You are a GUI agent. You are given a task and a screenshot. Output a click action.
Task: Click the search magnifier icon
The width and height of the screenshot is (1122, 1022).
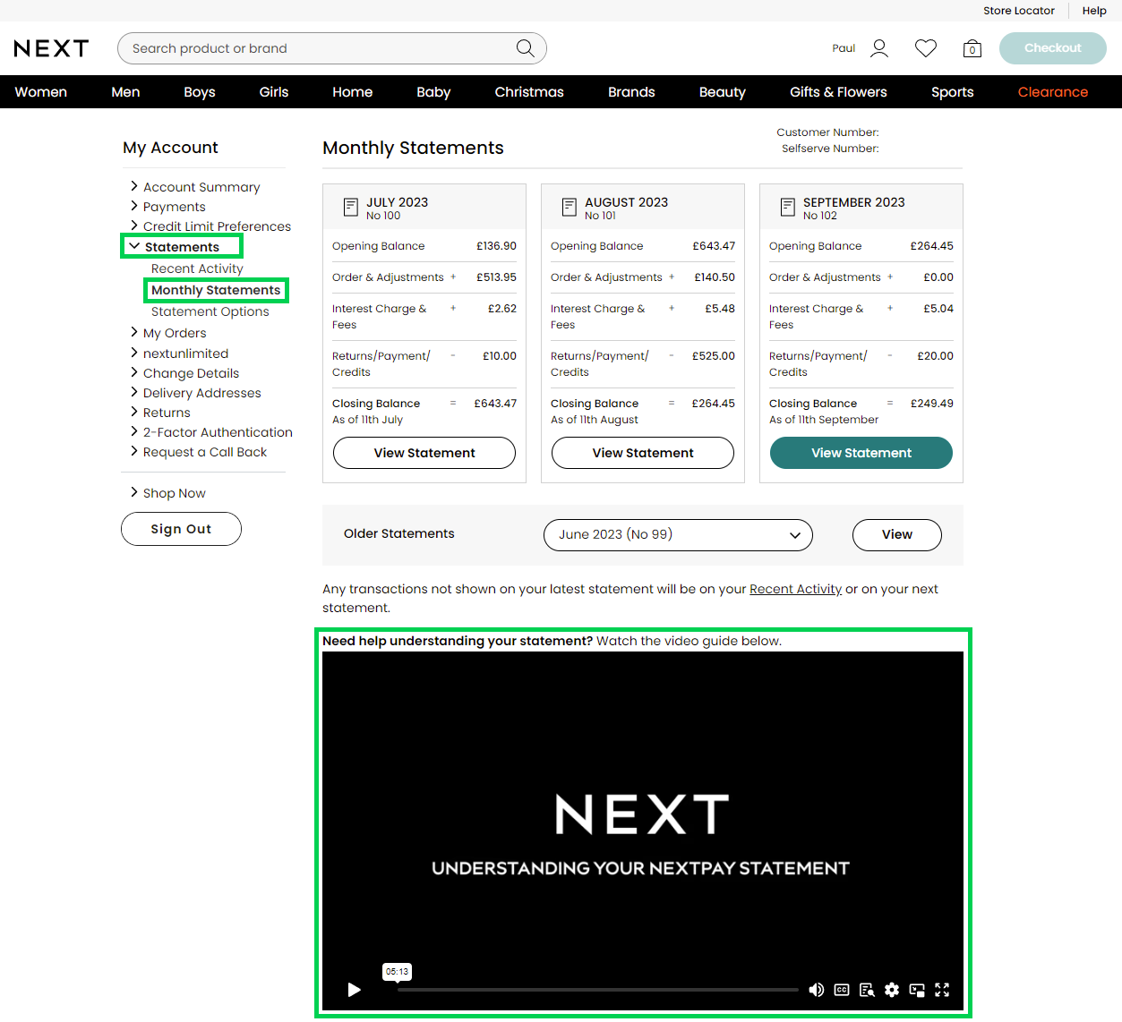click(526, 48)
